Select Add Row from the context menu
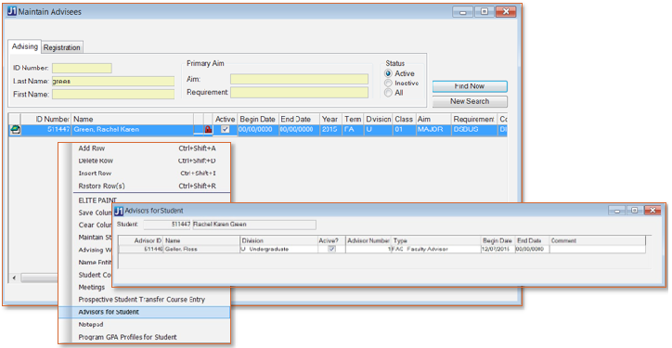This screenshot has width=672, height=348. [91, 148]
